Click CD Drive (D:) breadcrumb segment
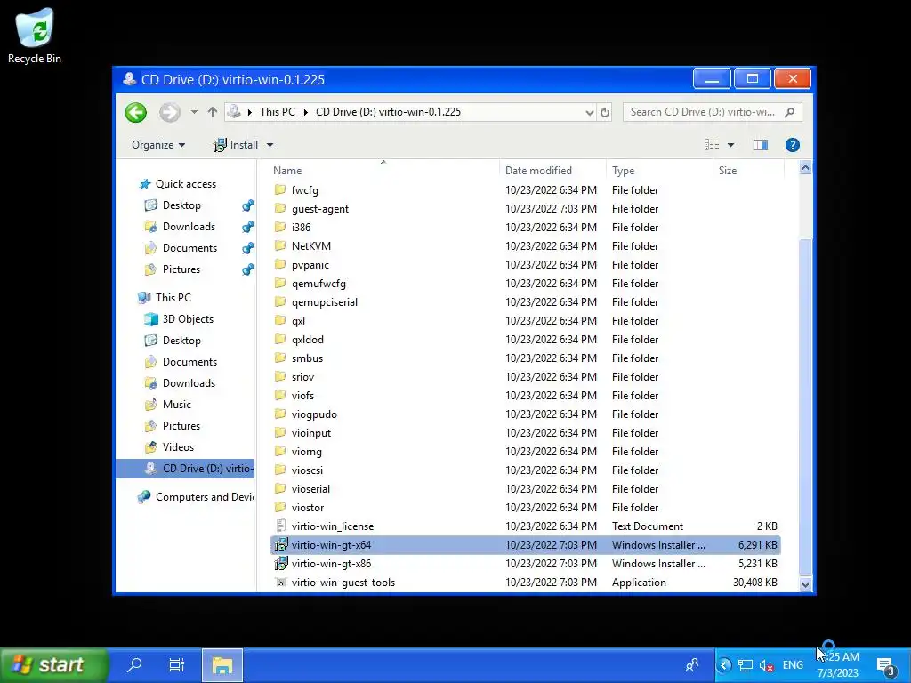911x683 pixels. click(x=388, y=112)
